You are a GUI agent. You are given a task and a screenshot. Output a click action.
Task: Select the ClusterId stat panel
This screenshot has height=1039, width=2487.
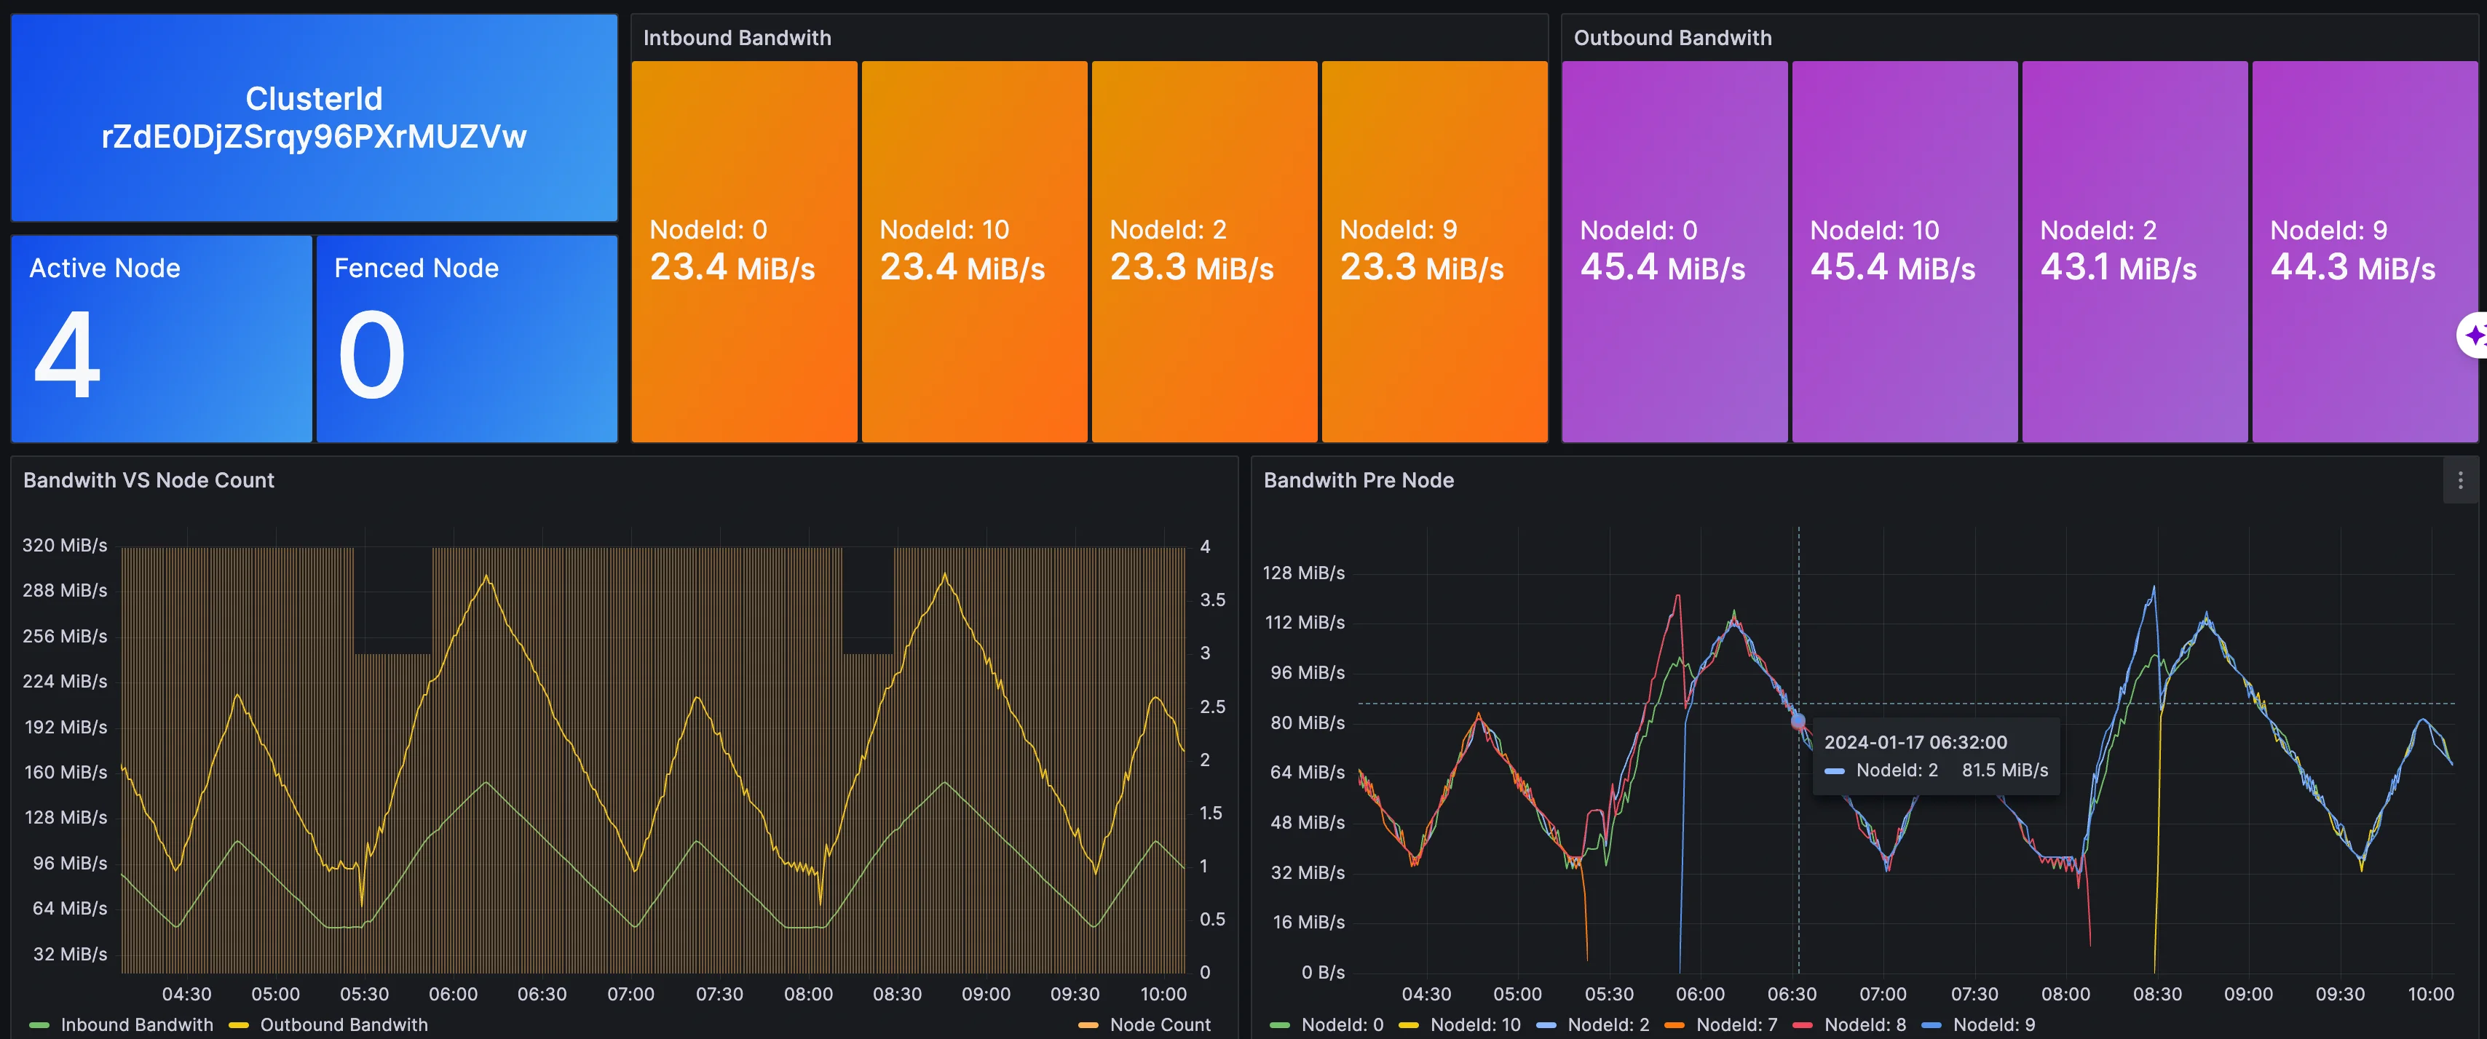pyautogui.click(x=314, y=118)
